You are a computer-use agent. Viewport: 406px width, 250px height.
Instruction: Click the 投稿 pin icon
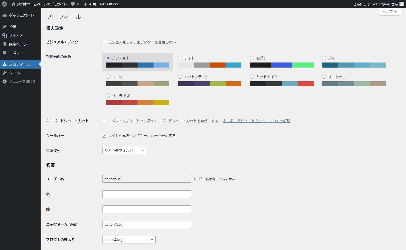tap(5, 27)
